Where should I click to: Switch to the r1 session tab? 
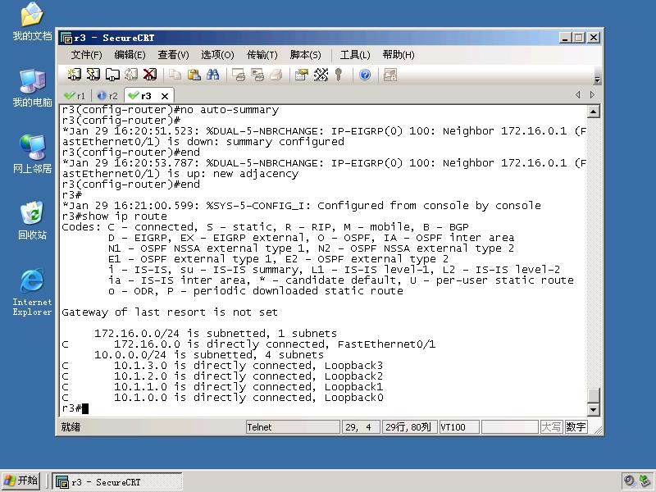pos(75,96)
